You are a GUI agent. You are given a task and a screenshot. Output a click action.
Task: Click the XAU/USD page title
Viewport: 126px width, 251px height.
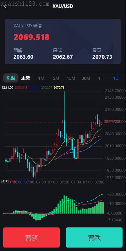pos(63,6)
